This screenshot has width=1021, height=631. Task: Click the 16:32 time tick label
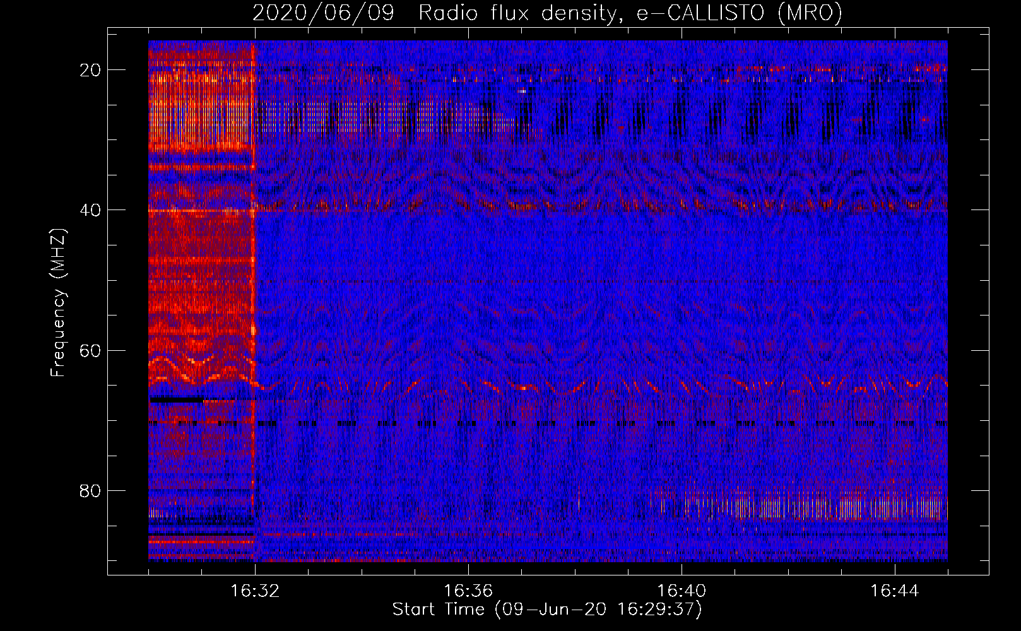[255, 591]
